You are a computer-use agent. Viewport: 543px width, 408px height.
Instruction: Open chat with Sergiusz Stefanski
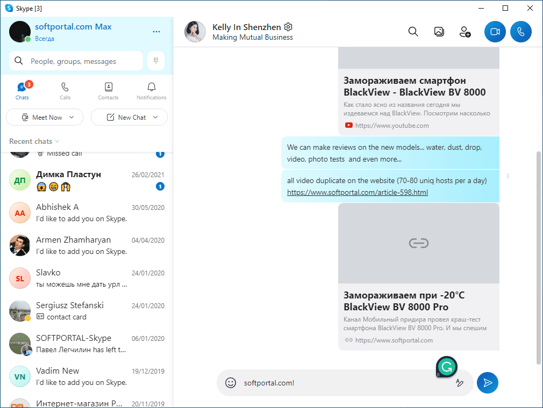[87, 311]
